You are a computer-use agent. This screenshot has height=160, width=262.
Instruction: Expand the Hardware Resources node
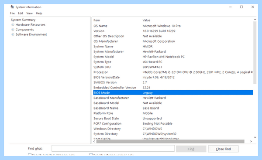coord(13,25)
